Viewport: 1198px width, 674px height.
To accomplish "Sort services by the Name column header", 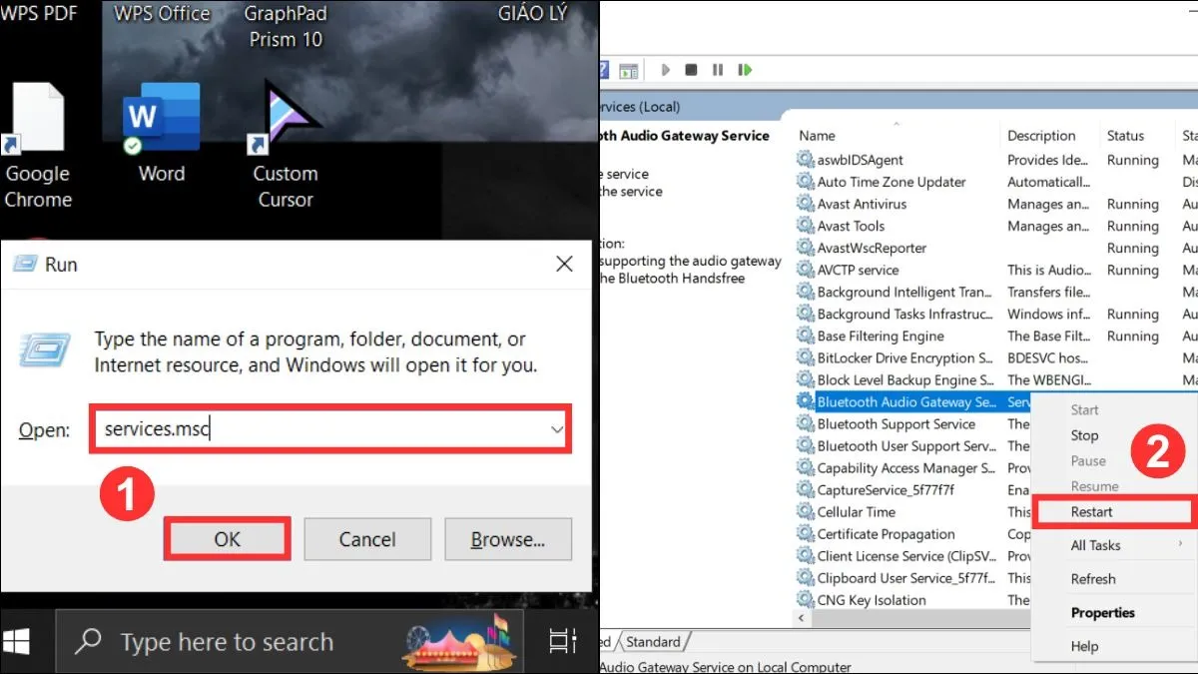I will tap(817, 136).
